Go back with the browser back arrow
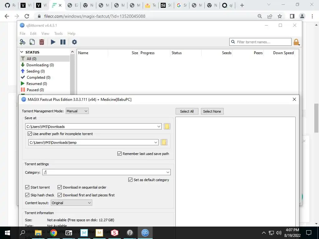This screenshot has height=239, width=319. pos(7,16)
